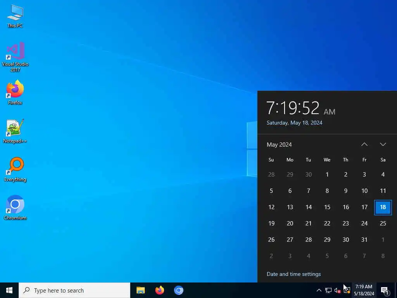Viewport: 397px width, 298px height.
Task: Launch Firefox from the taskbar
Action: tap(159, 290)
